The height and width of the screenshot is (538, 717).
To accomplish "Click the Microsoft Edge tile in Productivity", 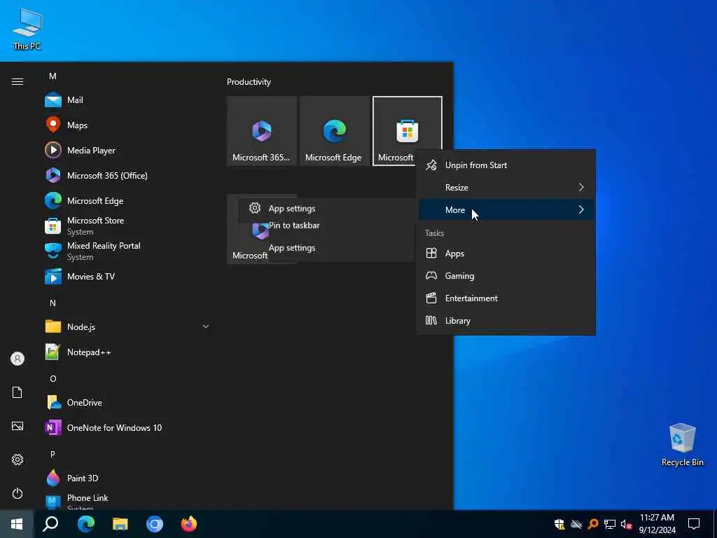I will point(334,131).
